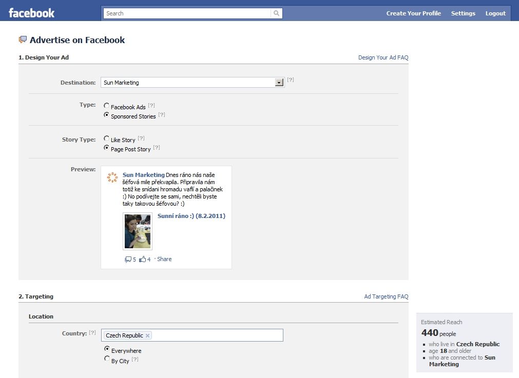The image size is (519, 378).
Task: Open help tooltip next to Destination
Action: pos(290,79)
